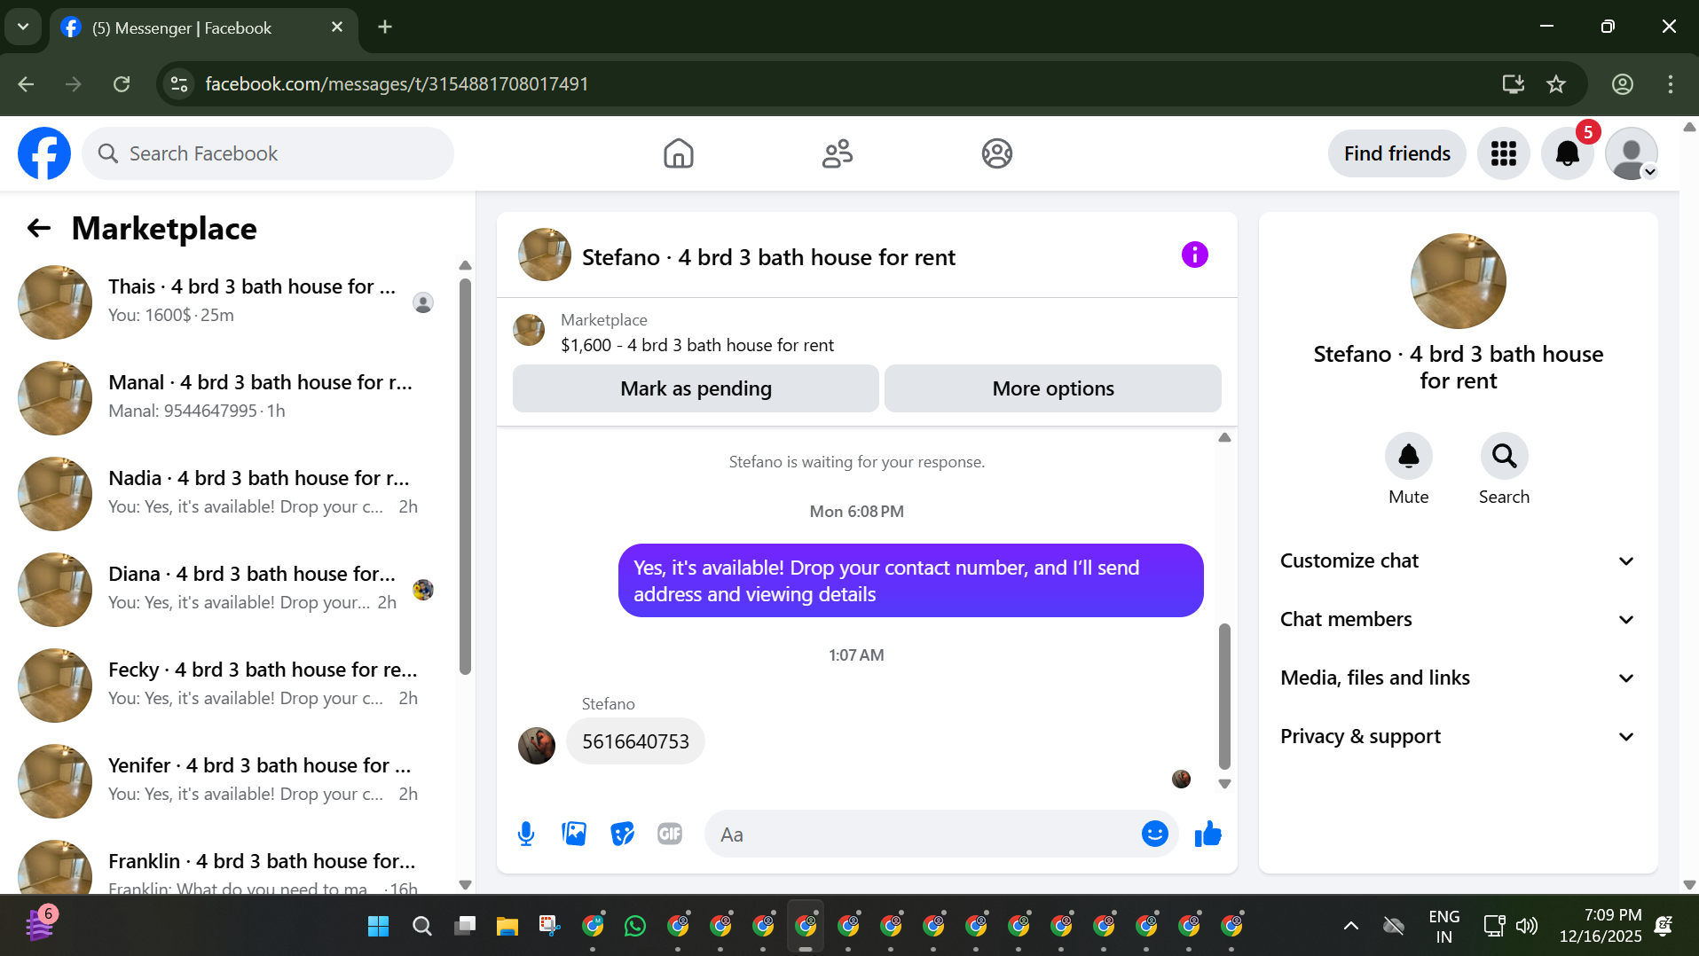Open More options for the listing
Screen dimensions: 1699x956
1053,388
